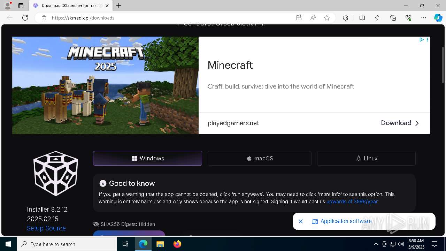Open the Copilot sidebar icon
The image size is (446, 251).
438,18
